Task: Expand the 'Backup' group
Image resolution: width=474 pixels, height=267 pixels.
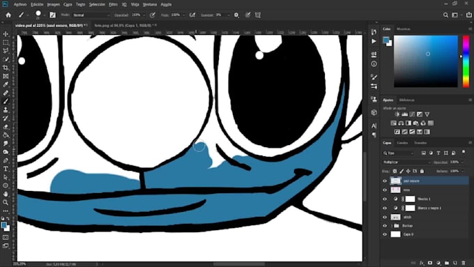Action: (392, 226)
